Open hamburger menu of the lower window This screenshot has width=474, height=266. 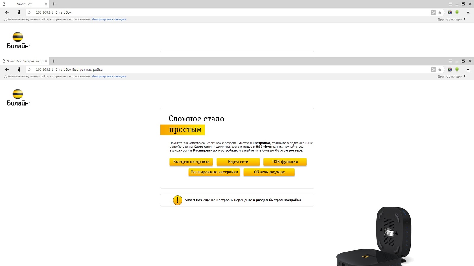450,61
